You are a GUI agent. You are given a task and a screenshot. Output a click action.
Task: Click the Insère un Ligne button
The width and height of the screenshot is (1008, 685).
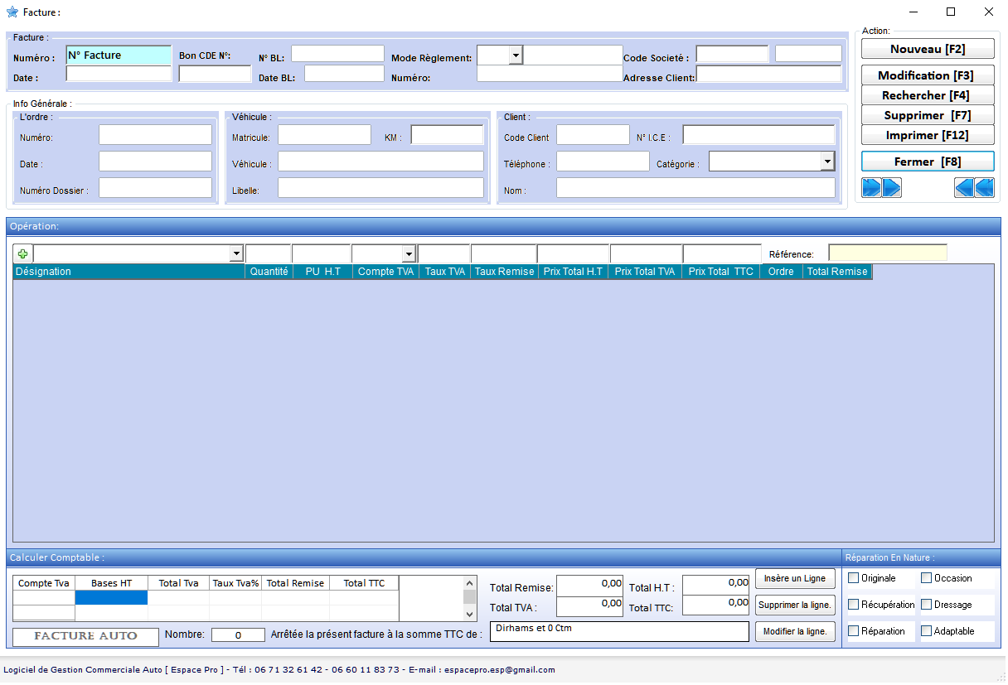point(795,579)
